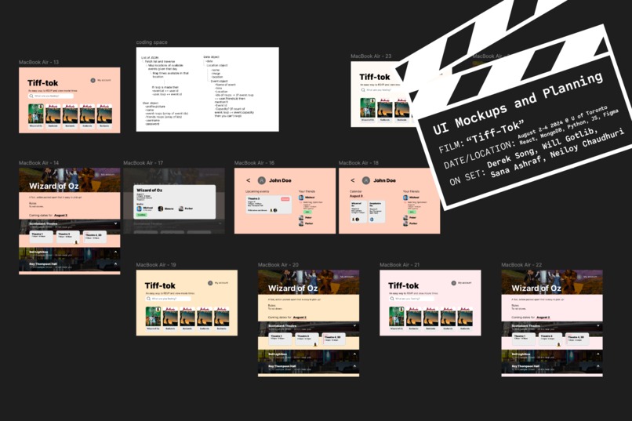Select Theatre 4, 3D showtime card in MacBook Air - 14
Screen dimensions: 632x421
click(x=95, y=237)
